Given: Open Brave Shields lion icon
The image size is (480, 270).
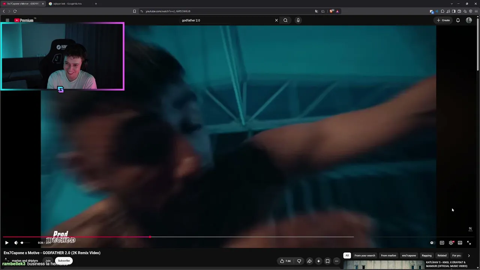Looking at the screenshot, I should [331, 11].
